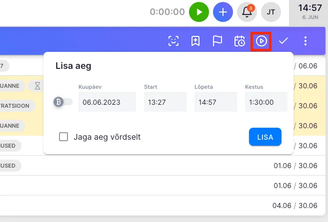
Task: Click the hourglass icon in the task row
Action: click(37, 86)
